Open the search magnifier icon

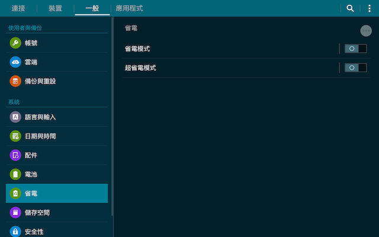coord(350,8)
